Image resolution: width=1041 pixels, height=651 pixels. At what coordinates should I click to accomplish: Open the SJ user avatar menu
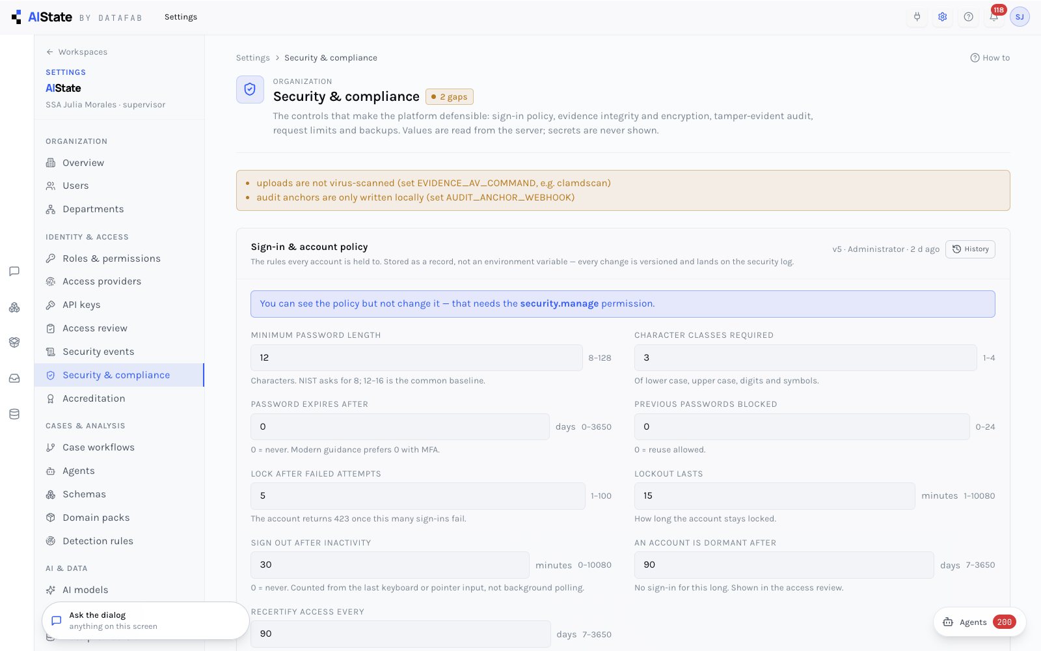1020,17
